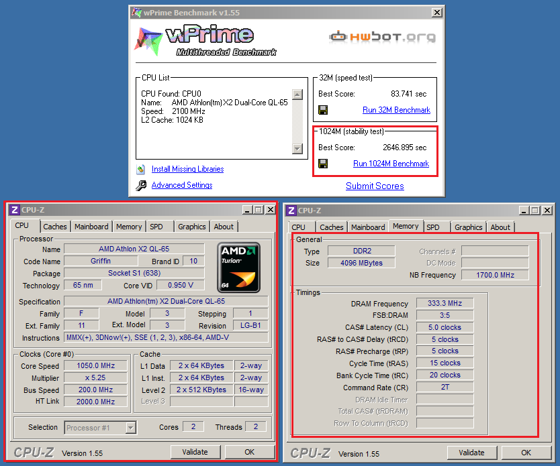Click CAS# Latency value 5.0 clocks
This screenshot has height=466, width=560.
coord(445,328)
